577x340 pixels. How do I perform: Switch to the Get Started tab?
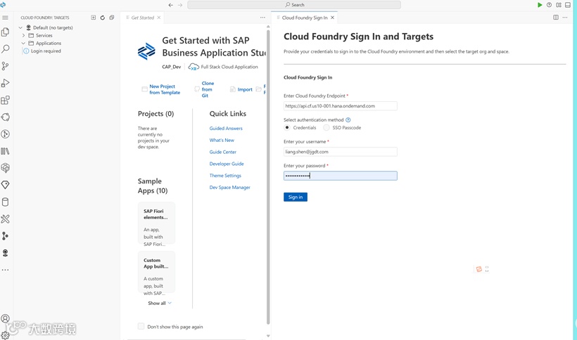(x=142, y=18)
